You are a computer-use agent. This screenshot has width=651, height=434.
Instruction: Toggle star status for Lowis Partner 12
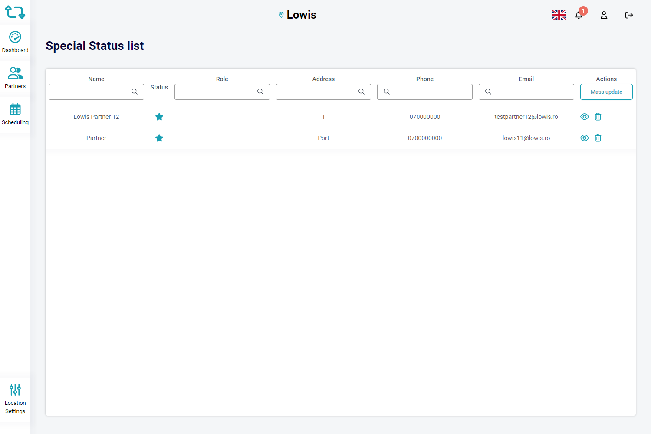pos(159,117)
